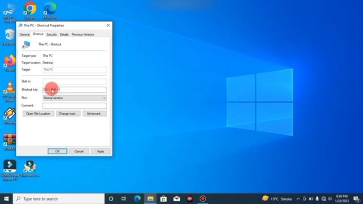Open the network globe icon in tray
Viewport: 363px width, 204px height.
[324, 199]
